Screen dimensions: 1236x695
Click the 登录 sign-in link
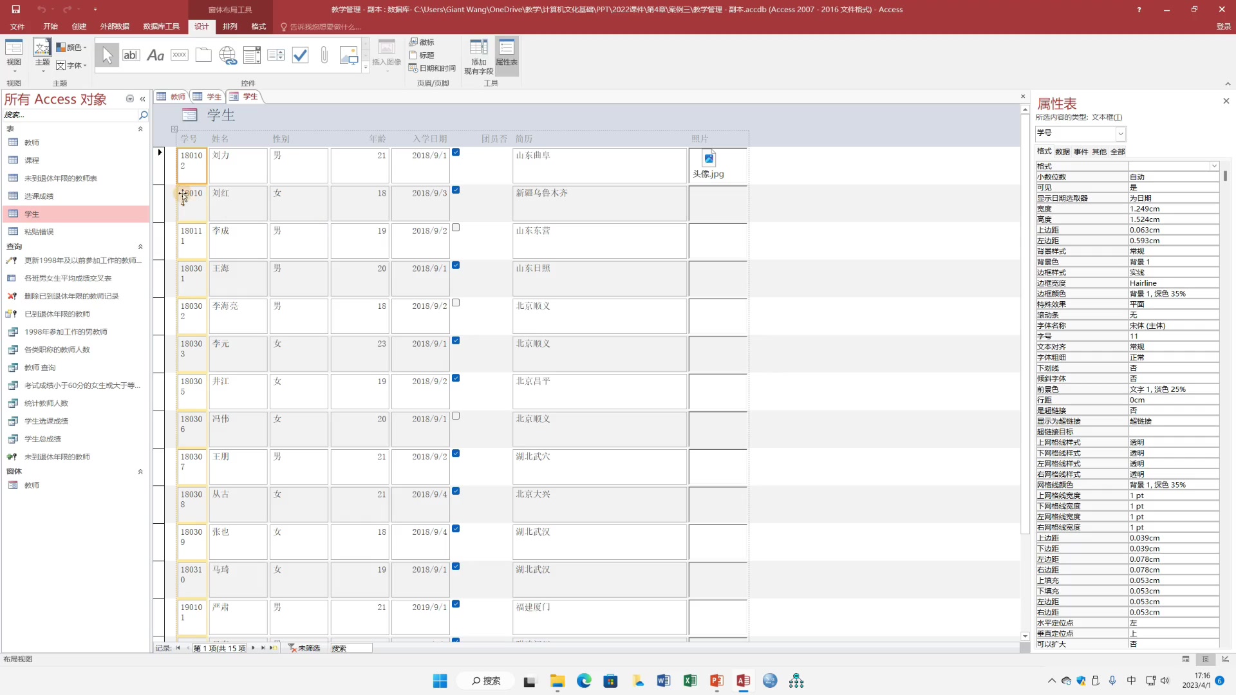point(1223,26)
